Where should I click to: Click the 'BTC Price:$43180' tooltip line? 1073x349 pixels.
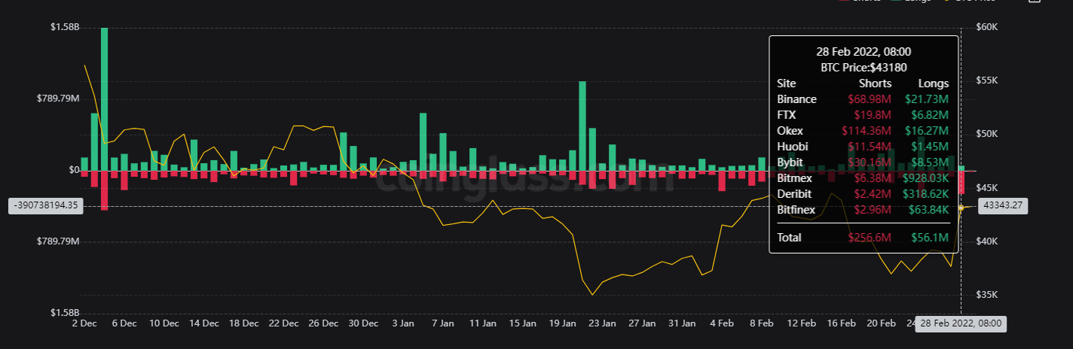[864, 68]
